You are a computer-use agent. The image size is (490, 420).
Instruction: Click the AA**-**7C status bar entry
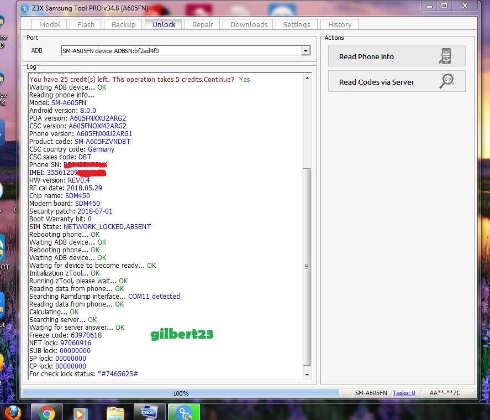click(x=445, y=393)
